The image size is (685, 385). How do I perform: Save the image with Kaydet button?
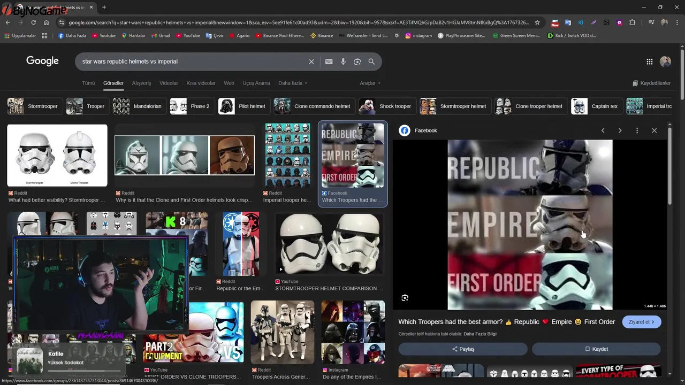click(596, 349)
